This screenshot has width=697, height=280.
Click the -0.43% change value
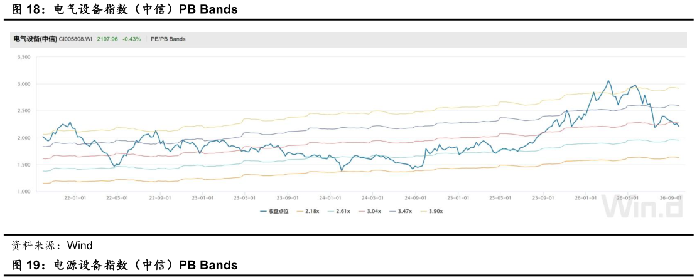132,39
